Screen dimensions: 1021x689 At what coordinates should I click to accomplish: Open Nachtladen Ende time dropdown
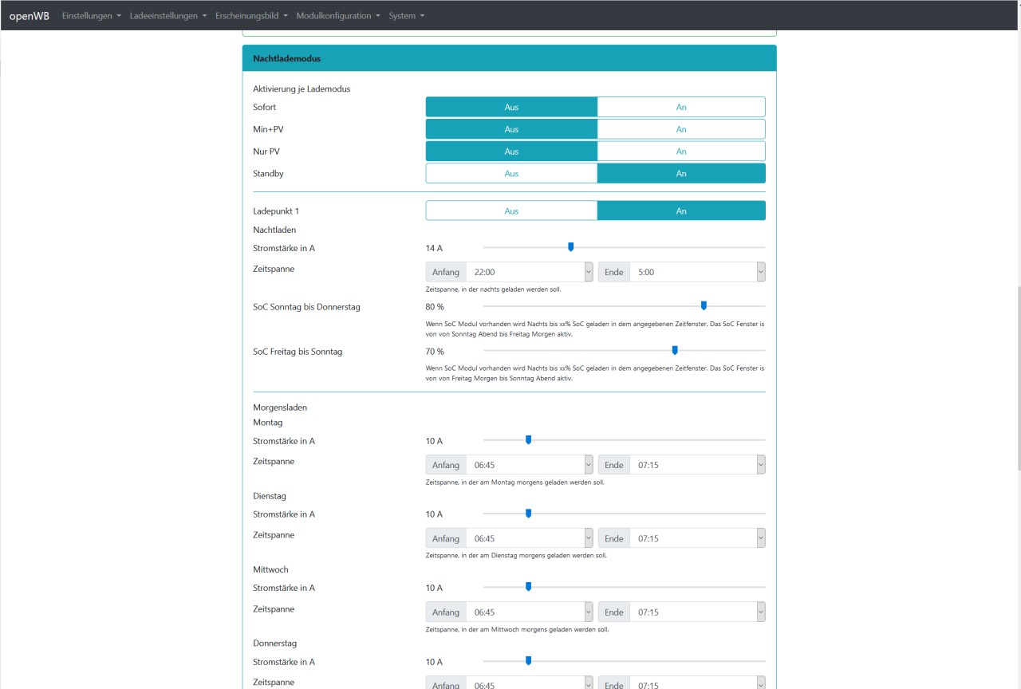pyautogui.click(x=696, y=272)
